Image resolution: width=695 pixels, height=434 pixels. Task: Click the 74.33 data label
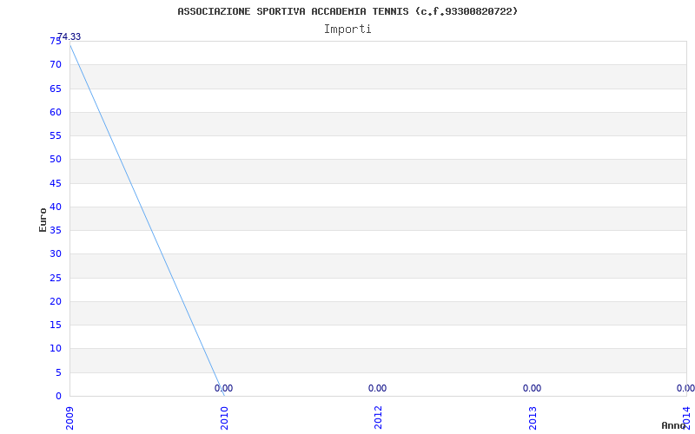click(69, 36)
